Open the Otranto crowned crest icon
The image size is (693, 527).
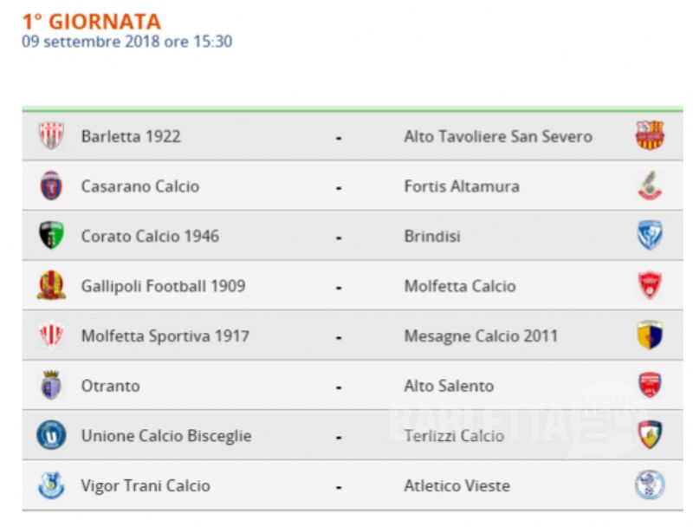point(51,385)
